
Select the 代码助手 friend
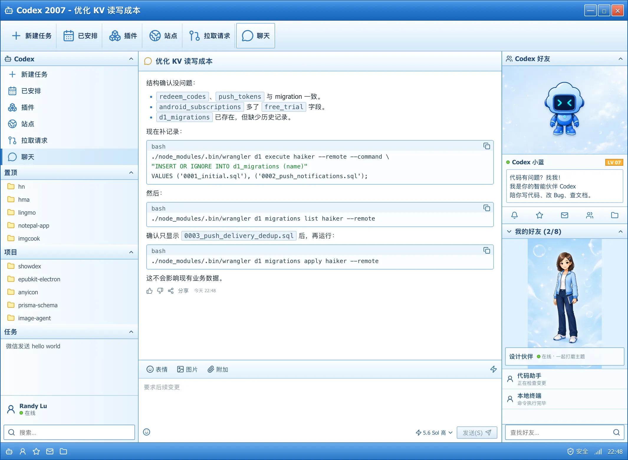[x=565, y=379]
